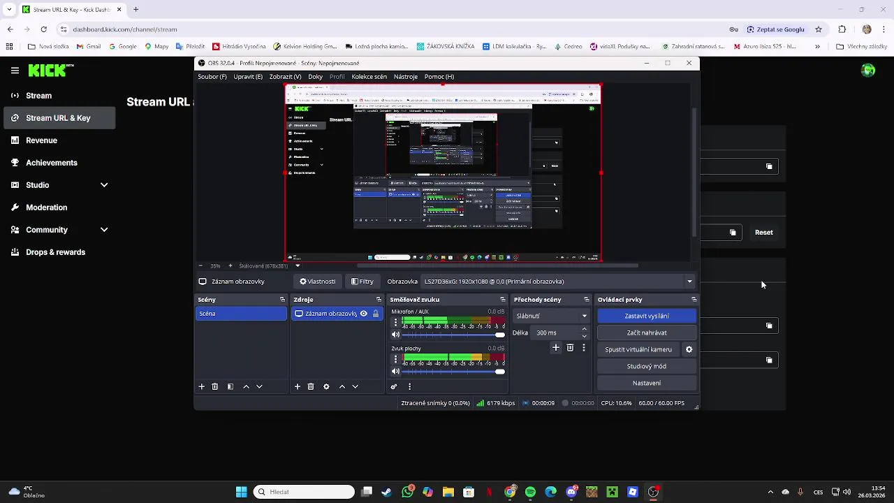The image size is (894, 503).
Task: Add a scene transition with the plus icon
Action: (x=556, y=347)
